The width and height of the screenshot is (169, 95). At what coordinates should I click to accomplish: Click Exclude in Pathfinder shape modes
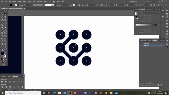(14, 82)
